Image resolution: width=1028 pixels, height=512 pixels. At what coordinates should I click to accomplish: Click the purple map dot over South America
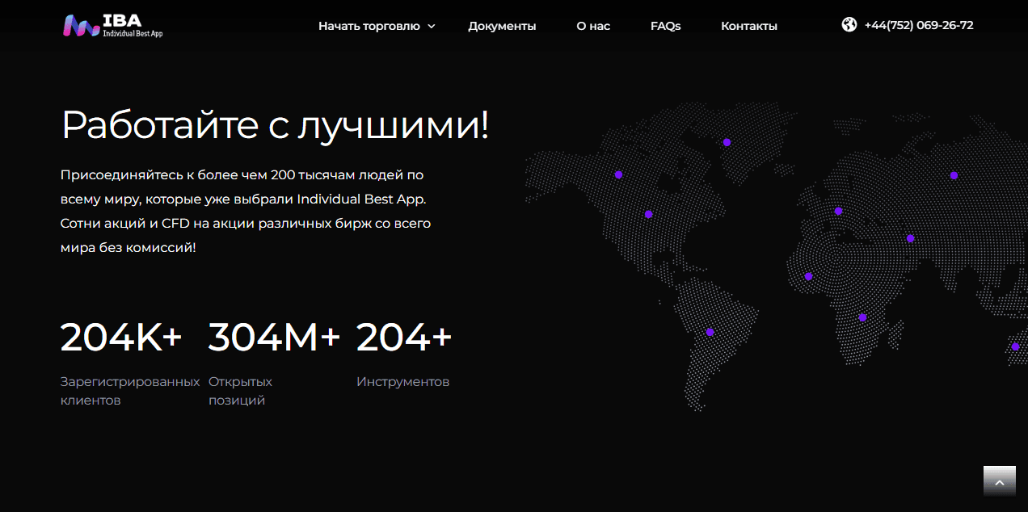click(x=710, y=331)
